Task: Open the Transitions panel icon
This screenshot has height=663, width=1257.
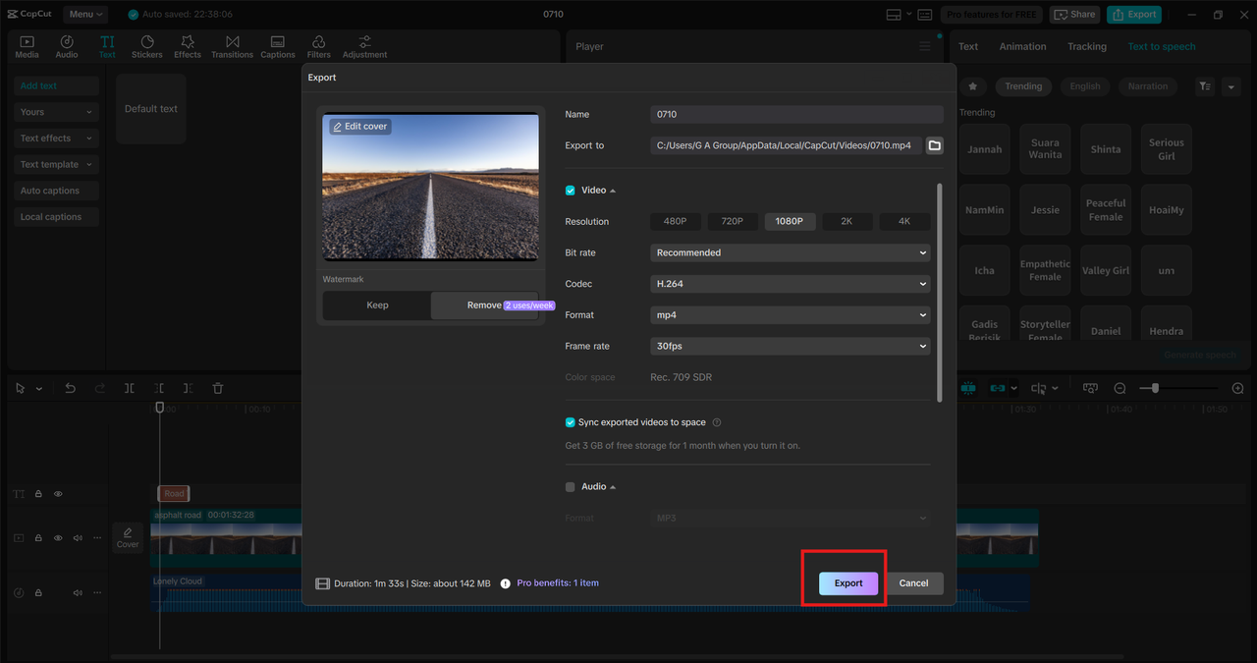Action: click(232, 46)
